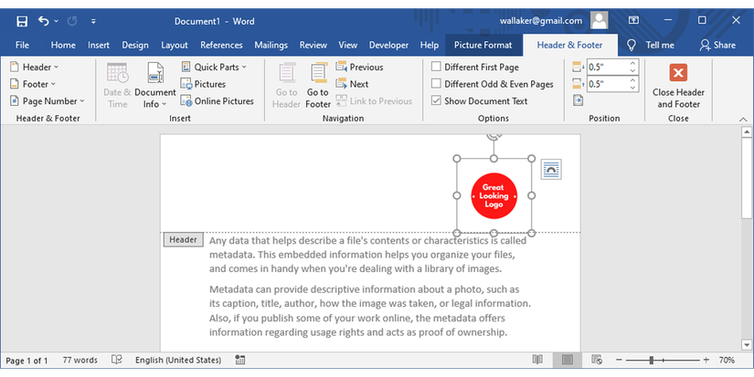
Task: Insert Pictures into the header
Action: 203,84
